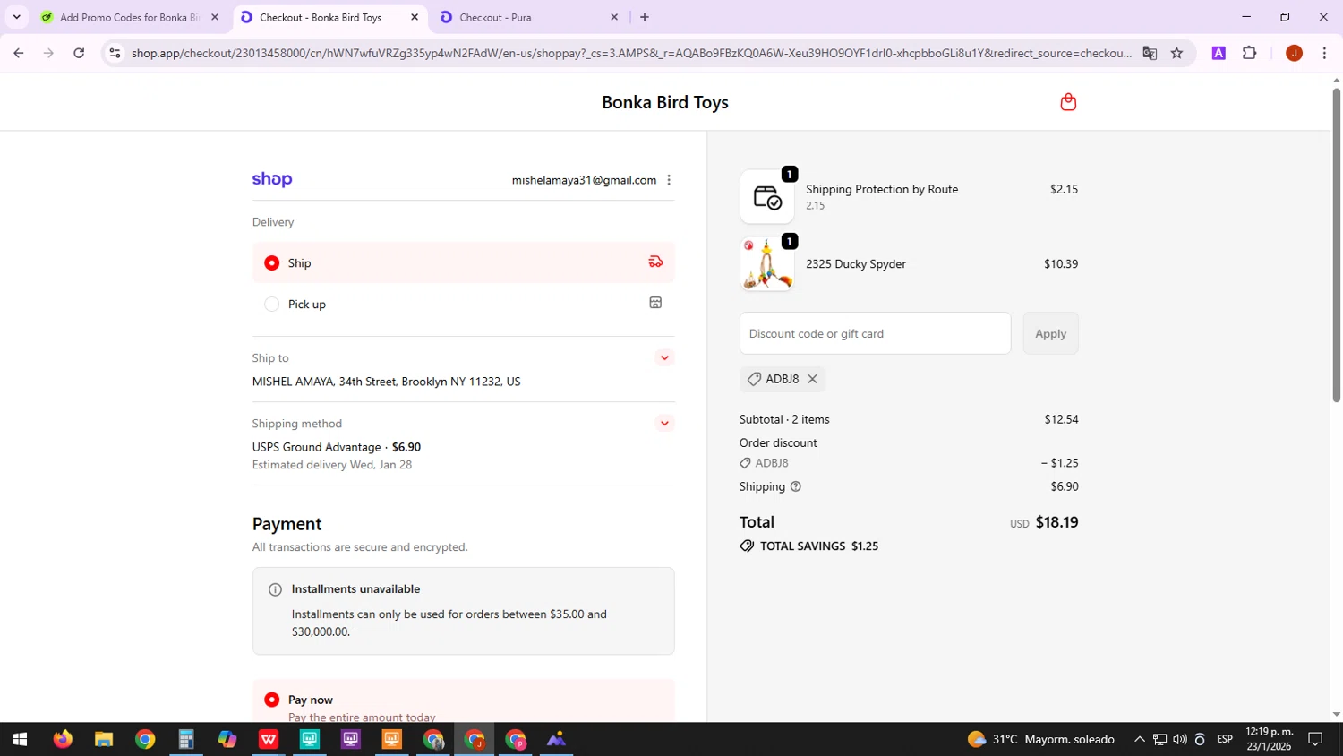Open Chrome three-dot menu
1343x756 pixels.
click(x=1324, y=53)
